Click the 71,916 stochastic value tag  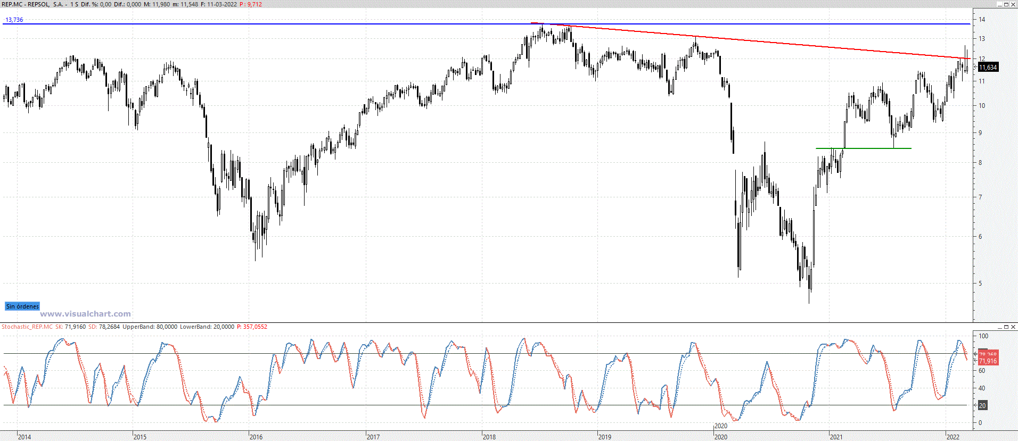click(988, 361)
